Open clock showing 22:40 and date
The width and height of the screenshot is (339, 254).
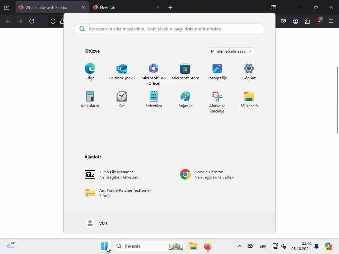coord(301,246)
